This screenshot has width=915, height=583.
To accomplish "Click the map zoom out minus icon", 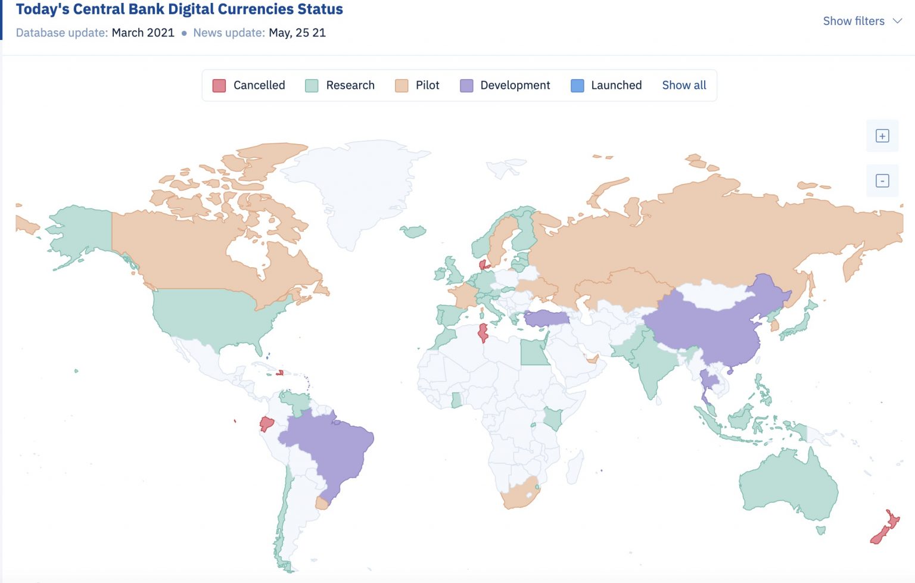I will (x=882, y=181).
